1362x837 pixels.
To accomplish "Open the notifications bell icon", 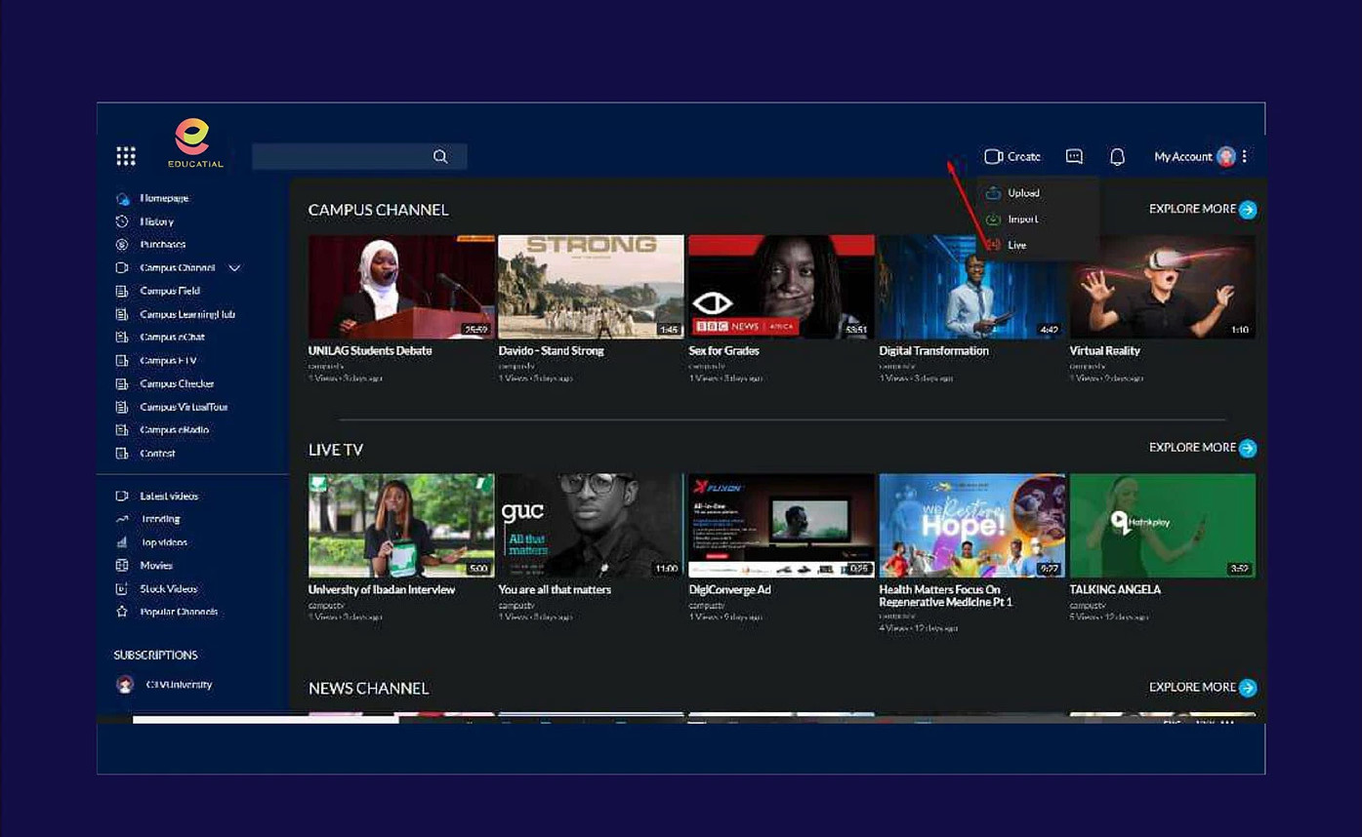I will [x=1117, y=156].
